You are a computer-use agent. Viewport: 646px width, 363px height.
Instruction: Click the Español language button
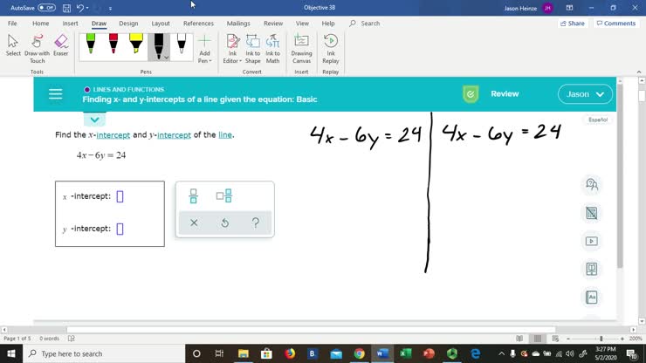(x=598, y=120)
